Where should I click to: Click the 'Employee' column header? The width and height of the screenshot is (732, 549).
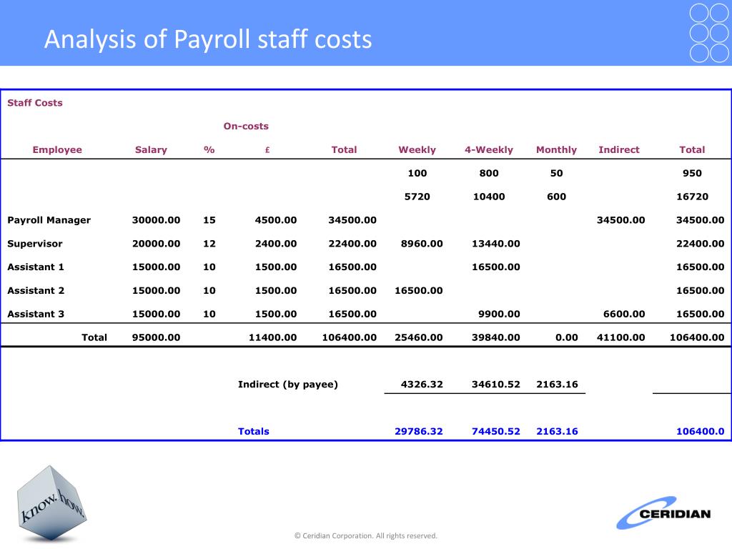pyautogui.click(x=57, y=150)
